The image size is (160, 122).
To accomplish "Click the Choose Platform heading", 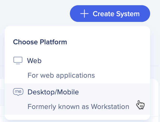I will tap(40, 42).
